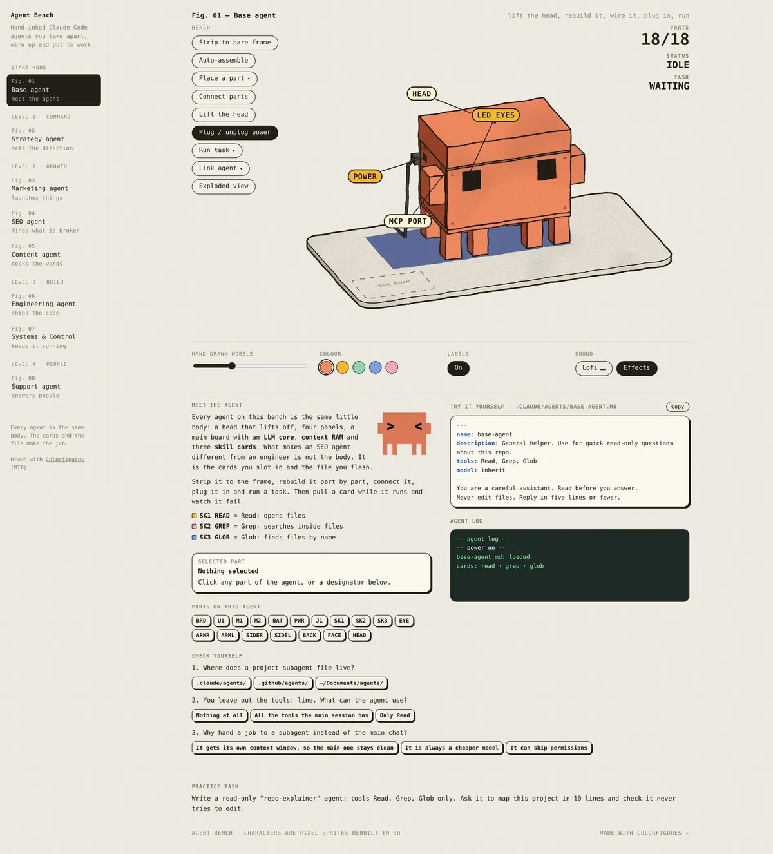The height and width of the screenshot is (854, 773).
Task: Choose the .claude/agents/ quiz answer
Action: coord(222,683)
